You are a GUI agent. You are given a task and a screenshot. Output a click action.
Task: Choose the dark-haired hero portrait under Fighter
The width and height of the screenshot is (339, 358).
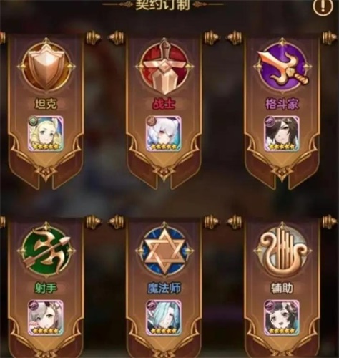[282, 133]
